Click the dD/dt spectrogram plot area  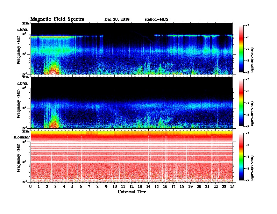132,103
